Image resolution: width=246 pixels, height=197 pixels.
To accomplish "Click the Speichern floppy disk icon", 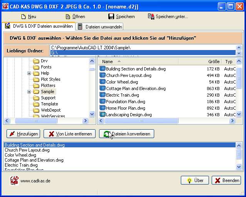I will point(111,17).
